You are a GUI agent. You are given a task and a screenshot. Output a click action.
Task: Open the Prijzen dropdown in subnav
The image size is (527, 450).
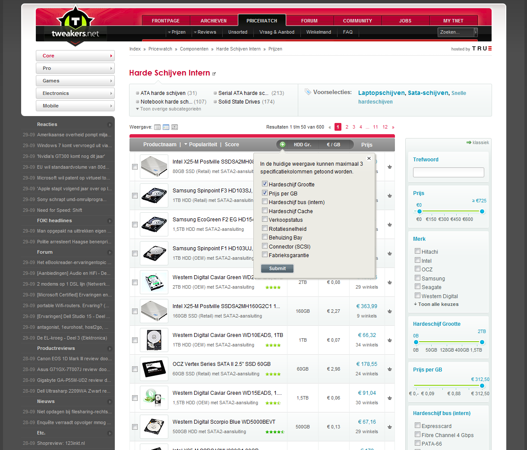(x=177, y=32)
